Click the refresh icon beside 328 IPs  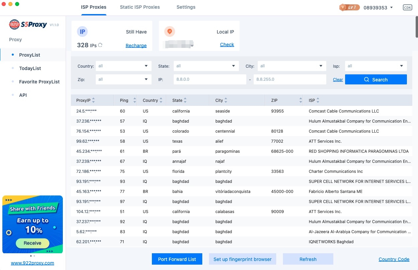click(100, 45)
